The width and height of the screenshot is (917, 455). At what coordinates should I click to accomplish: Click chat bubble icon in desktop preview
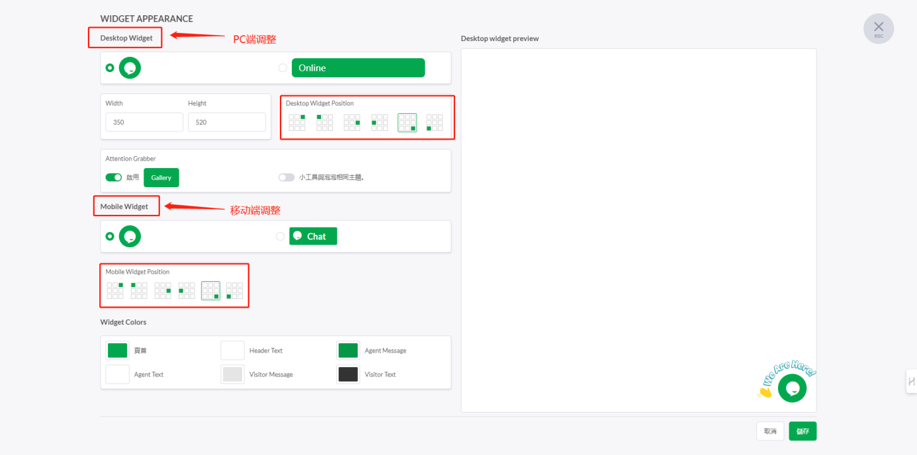(x=792, y=388)
